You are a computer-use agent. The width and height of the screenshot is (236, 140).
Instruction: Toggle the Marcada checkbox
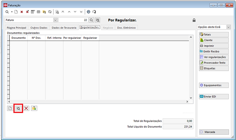202,132
